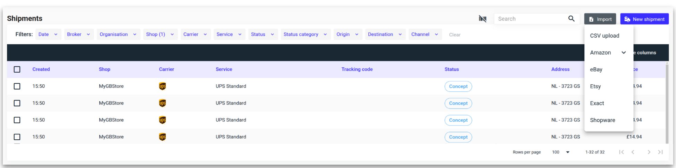
Task: Jump to the last page arrow
Action: (660, 152)
